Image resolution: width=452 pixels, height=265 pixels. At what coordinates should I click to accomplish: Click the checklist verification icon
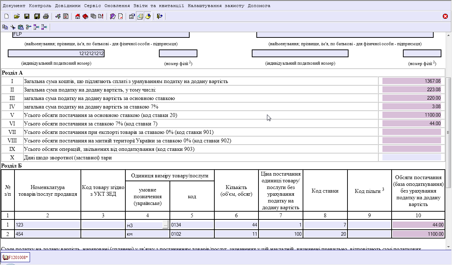click(x=66, y=16)
